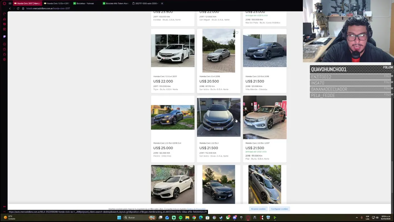This screenshot has height=222, width=394.
Task: Reload the page
Action: coord(18,8)
